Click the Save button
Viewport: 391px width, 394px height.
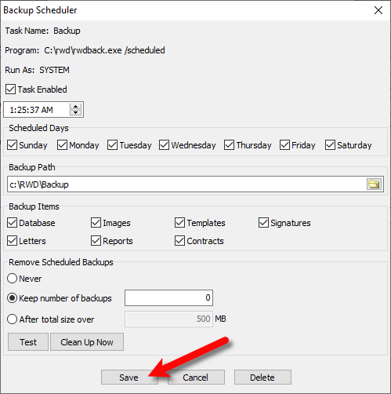(129, 378)
